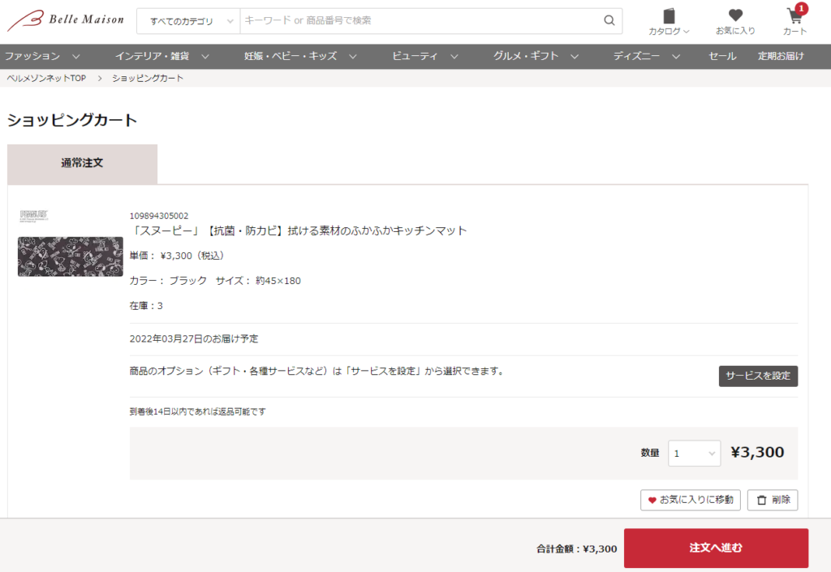
Task: Click the 2022年03月27日のお届け予定 delivery text
Action: tap(194, 339)
